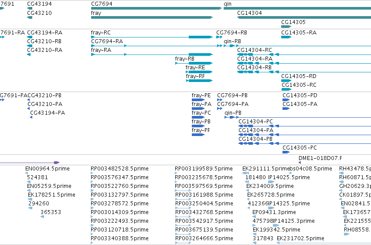Select the EK199342.5prime EST label
Screen dimensions: 371x245
pos(276,230)
